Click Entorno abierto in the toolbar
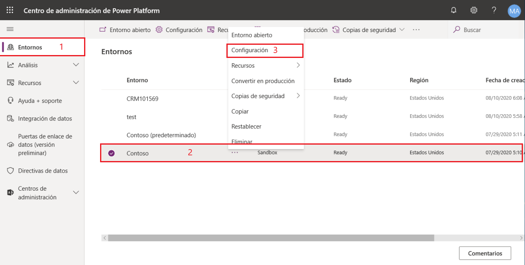 (x=125, y=30)
